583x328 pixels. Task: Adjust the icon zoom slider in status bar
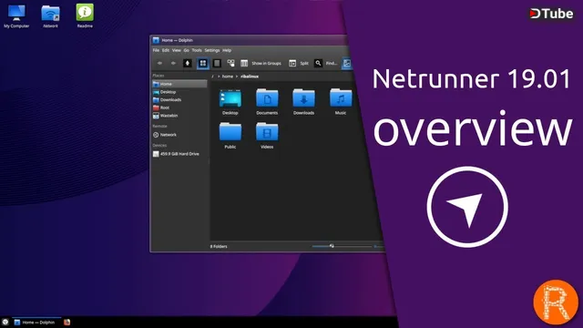pos(342,246)
